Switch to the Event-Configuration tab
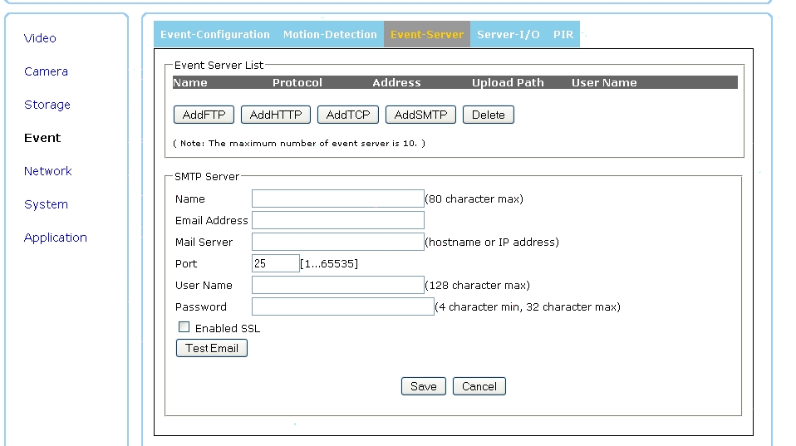Image resolution: width=796 pixels, height=446 pixels. pos(215,35)
